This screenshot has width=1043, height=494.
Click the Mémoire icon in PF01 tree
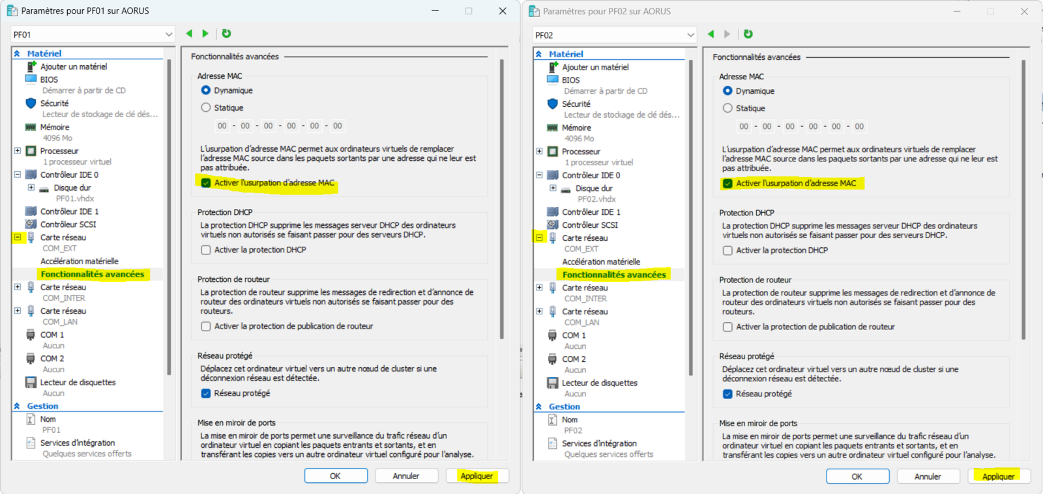[31, 128]
